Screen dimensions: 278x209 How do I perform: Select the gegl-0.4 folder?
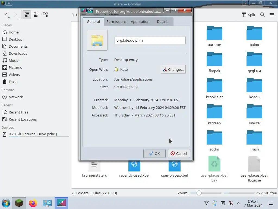254,62
